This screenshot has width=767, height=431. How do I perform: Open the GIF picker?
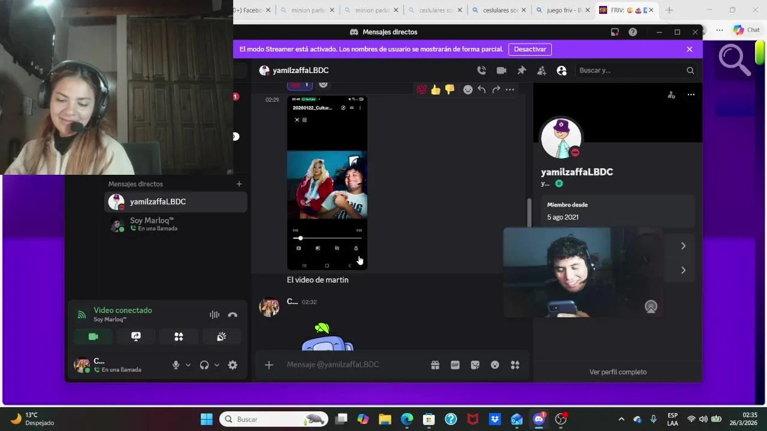tap(455, 365)
